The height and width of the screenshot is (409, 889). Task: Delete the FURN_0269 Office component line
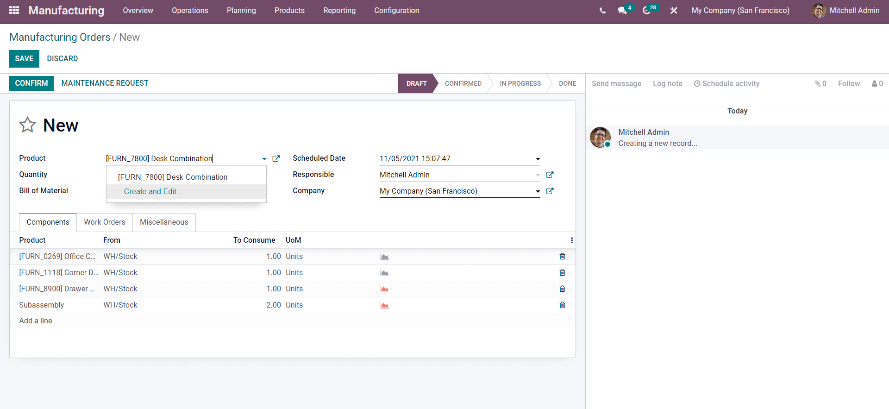(x=562, y=256)
